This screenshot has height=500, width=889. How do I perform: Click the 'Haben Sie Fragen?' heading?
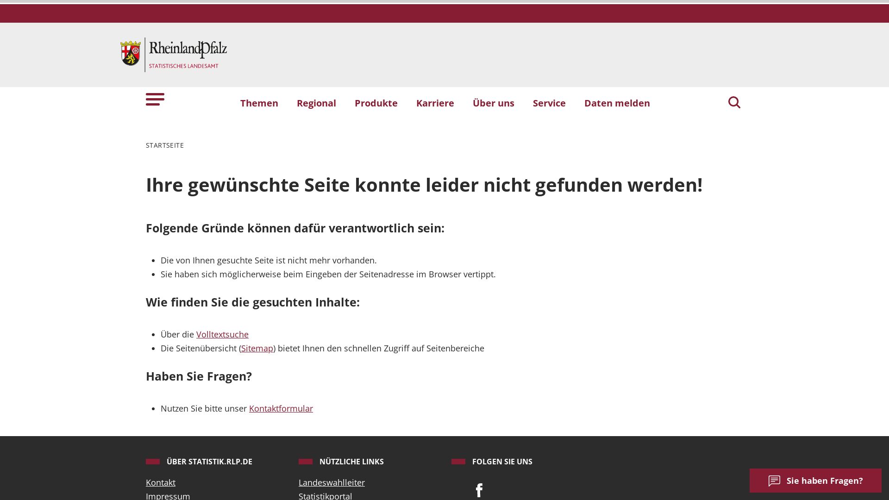(x=199, y=376)
